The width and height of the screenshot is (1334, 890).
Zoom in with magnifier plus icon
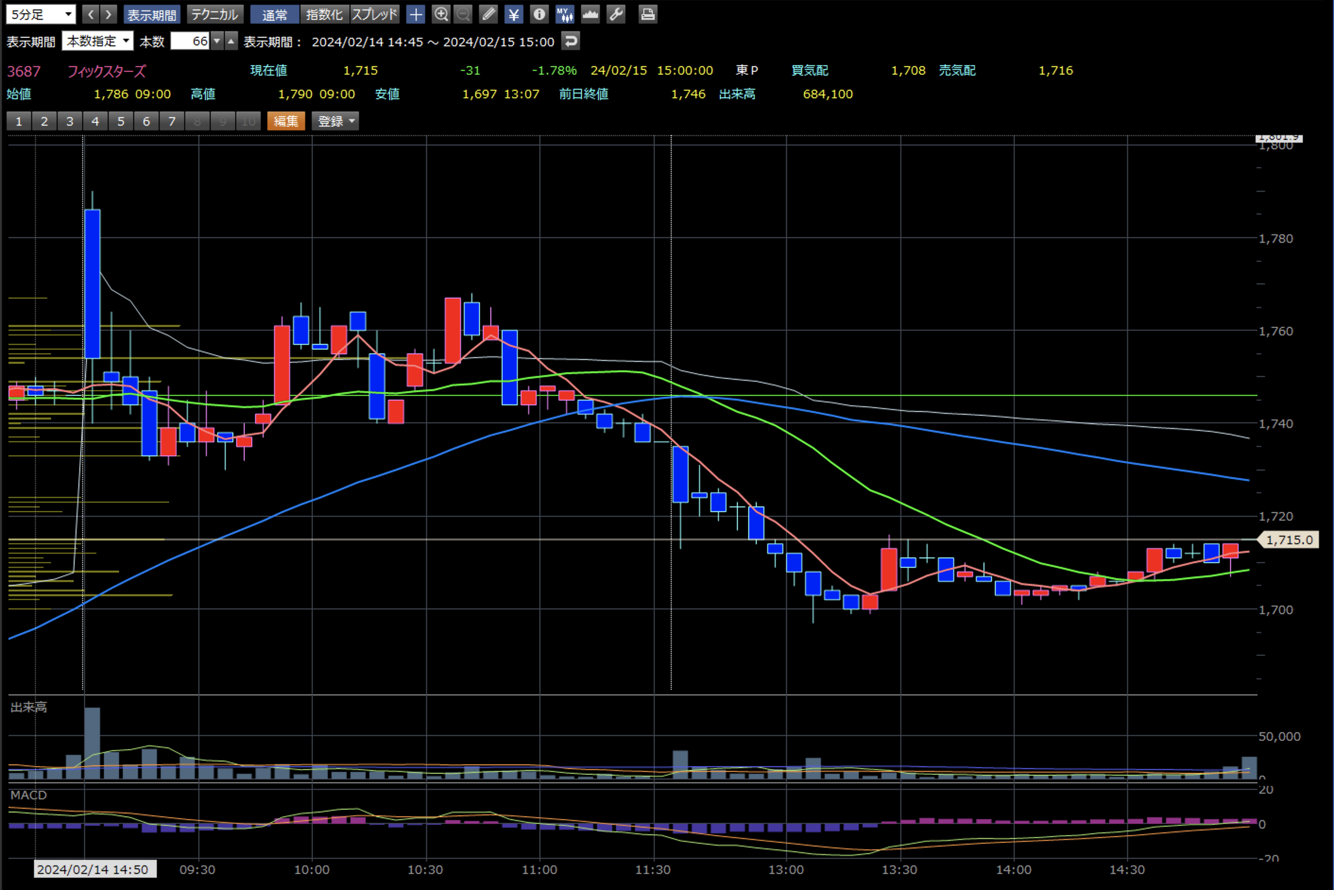[441, 14]
